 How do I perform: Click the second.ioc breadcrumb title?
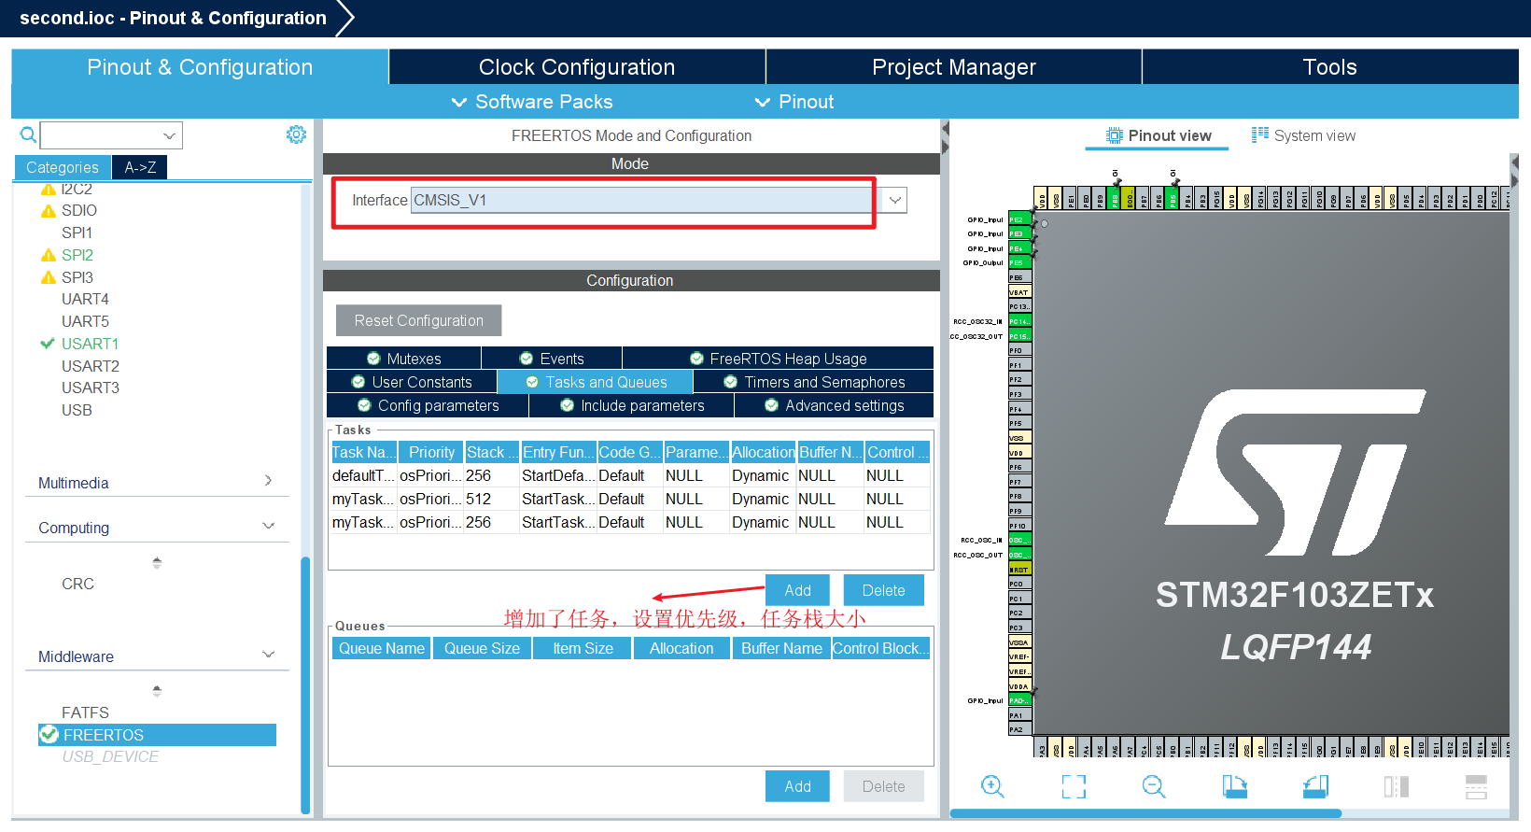click(x=173, y=18)
